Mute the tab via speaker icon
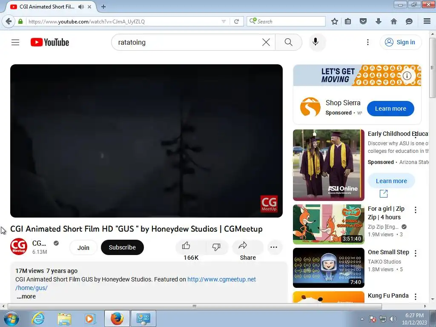Viewport: 436px width, 327px height. (81, 7)
